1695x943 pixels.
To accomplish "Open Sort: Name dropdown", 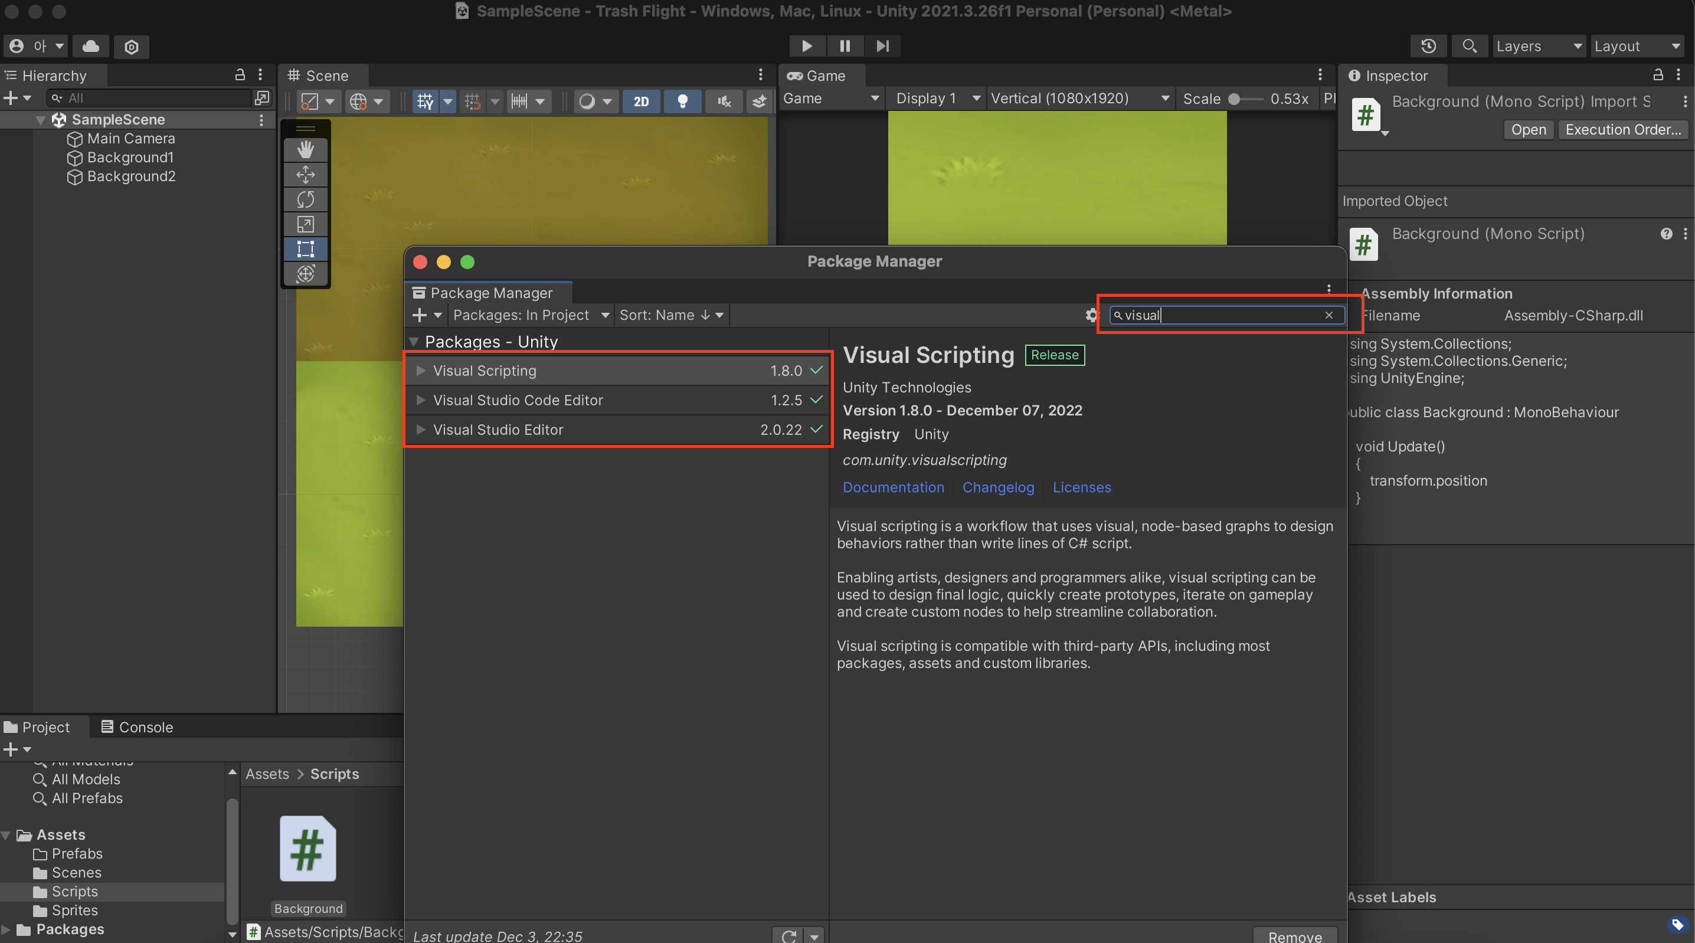I will click(x=671, y=315).
